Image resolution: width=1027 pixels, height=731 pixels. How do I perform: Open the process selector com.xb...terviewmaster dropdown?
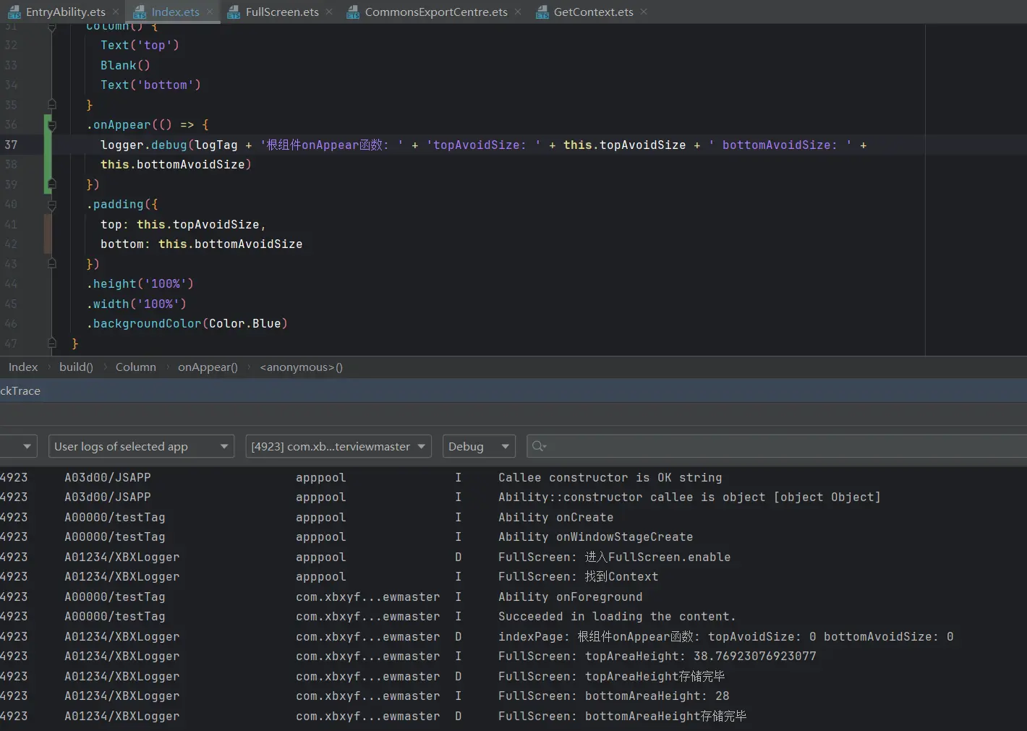coord(338,446)
